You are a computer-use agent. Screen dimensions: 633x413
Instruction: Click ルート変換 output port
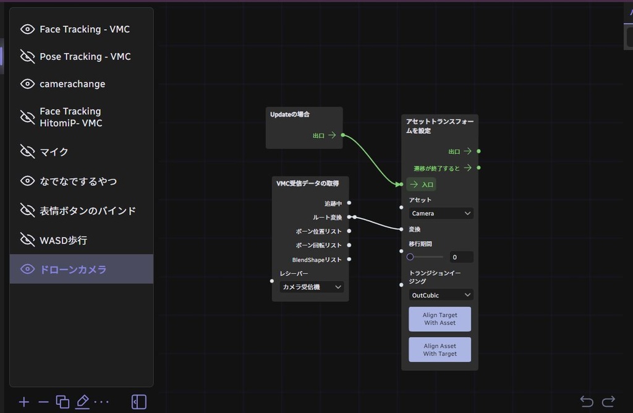pos(349,217)
